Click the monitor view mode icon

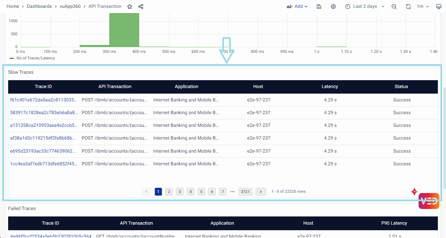click(x=439, y=7)
